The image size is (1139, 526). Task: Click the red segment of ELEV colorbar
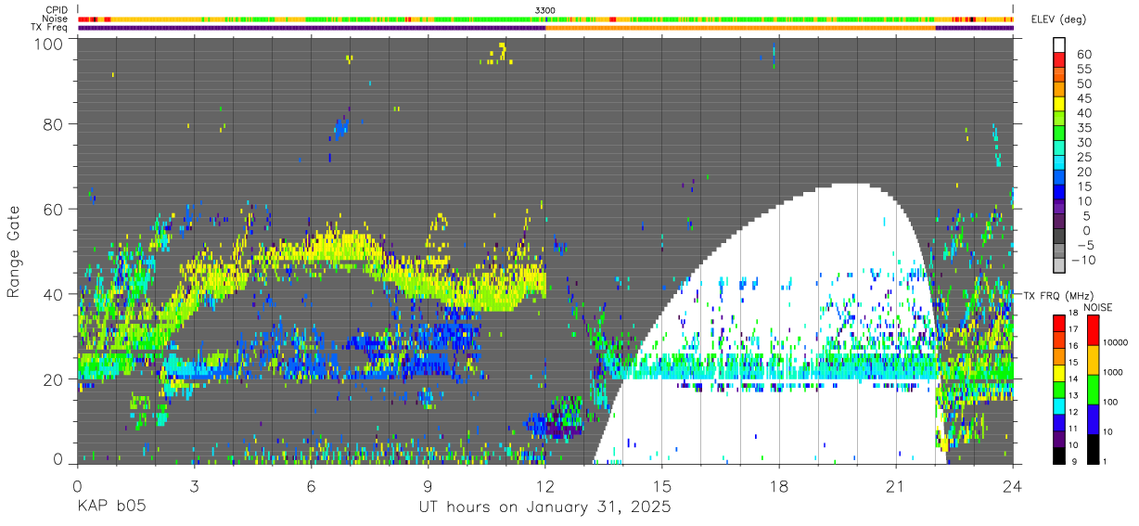click(x=1058, y=59)
